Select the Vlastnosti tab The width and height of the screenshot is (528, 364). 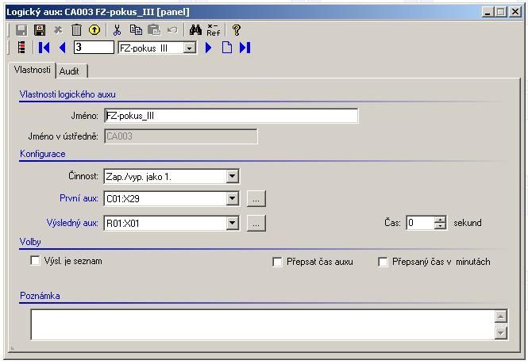point(33,70)
